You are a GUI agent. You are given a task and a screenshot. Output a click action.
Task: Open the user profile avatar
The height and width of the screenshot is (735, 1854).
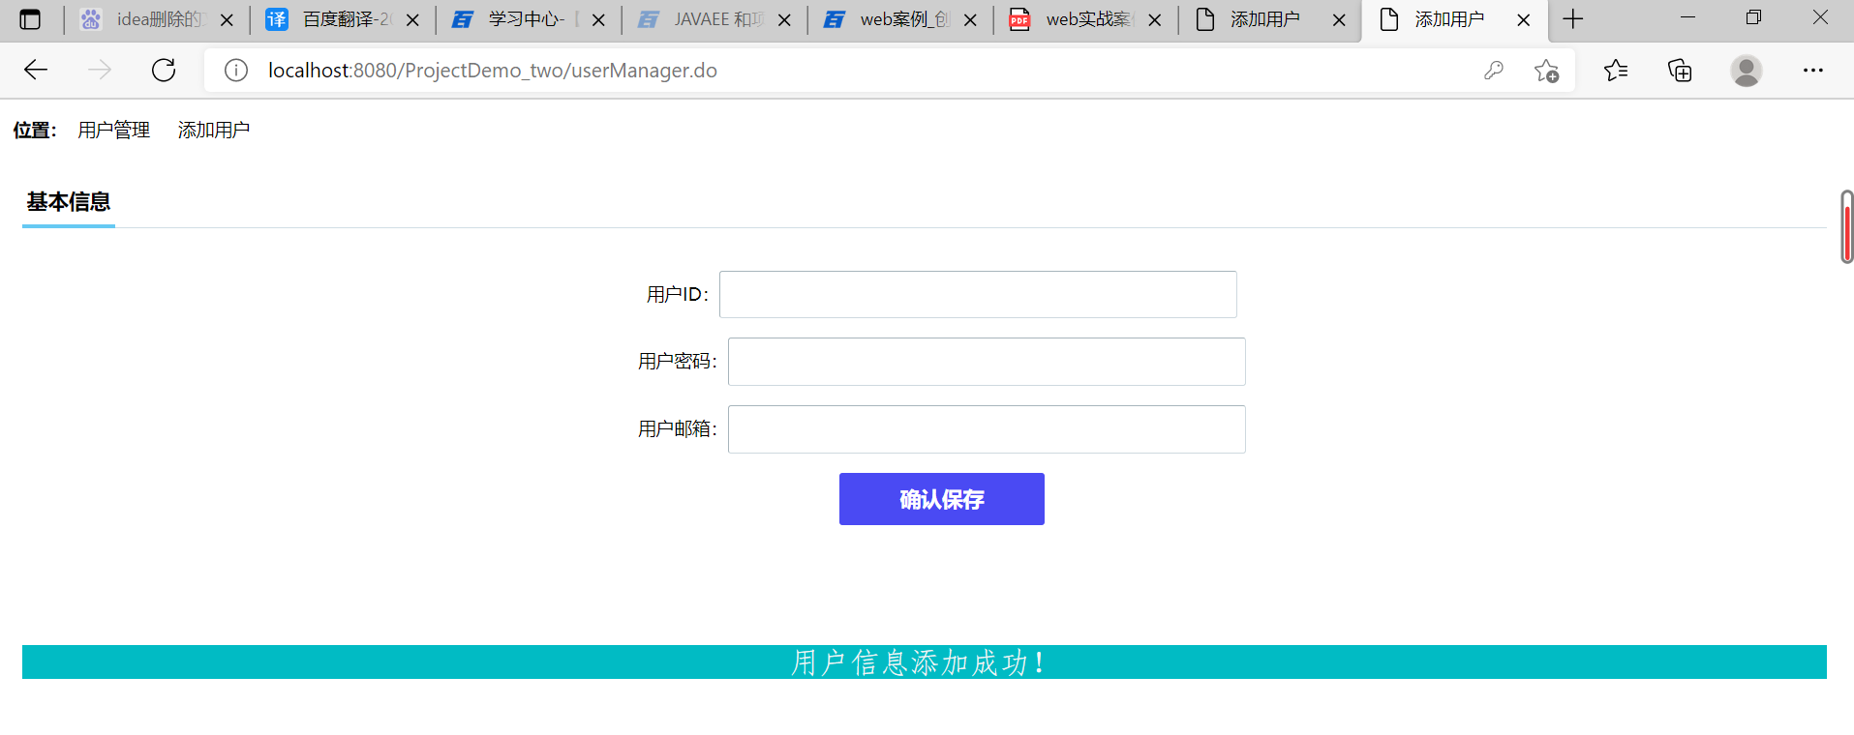[x=1747, y=71]
